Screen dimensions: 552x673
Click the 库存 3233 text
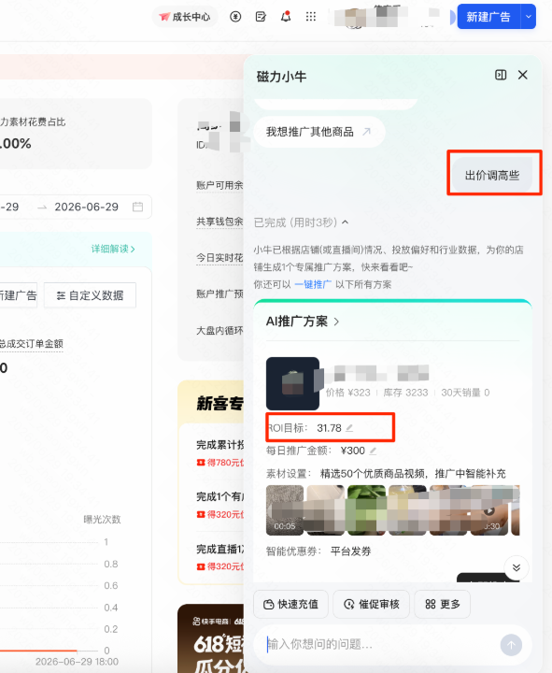click(x=405, y=393)
